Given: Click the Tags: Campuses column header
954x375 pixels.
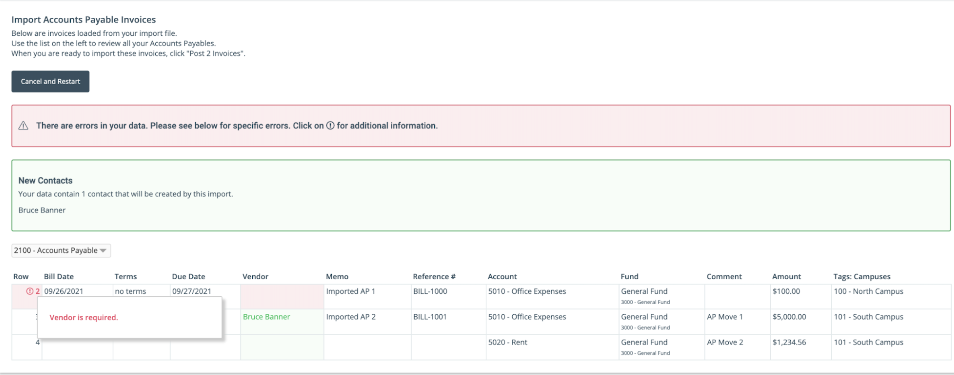Looking at the screenshot, I should click(862, 277).
